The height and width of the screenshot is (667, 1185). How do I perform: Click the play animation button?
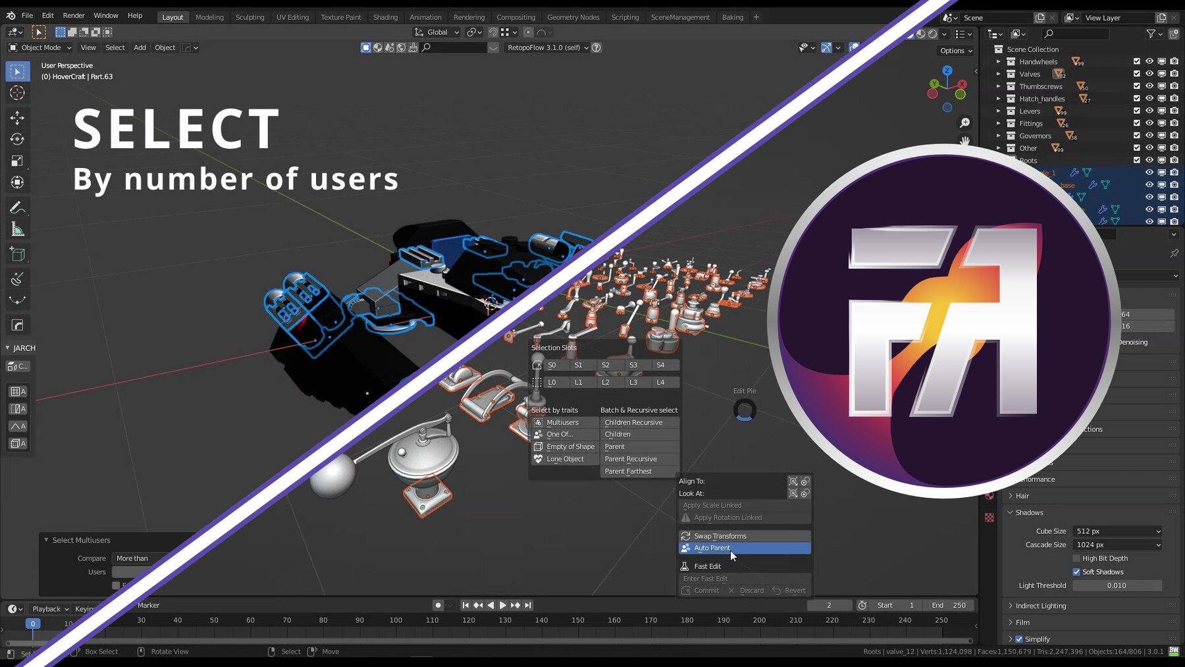(x=503, y=605)
